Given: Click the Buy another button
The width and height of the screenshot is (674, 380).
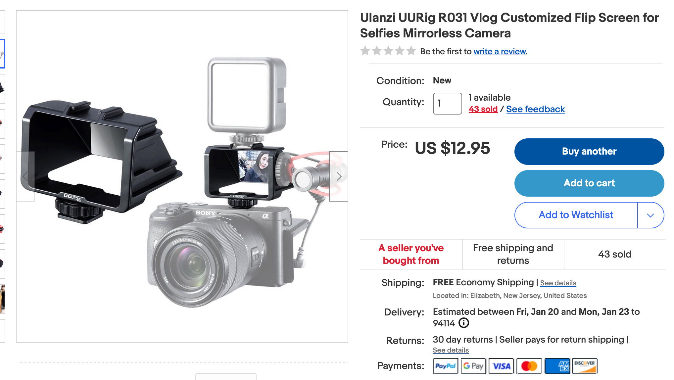Looking at the screenshot, I should [589, 152].
